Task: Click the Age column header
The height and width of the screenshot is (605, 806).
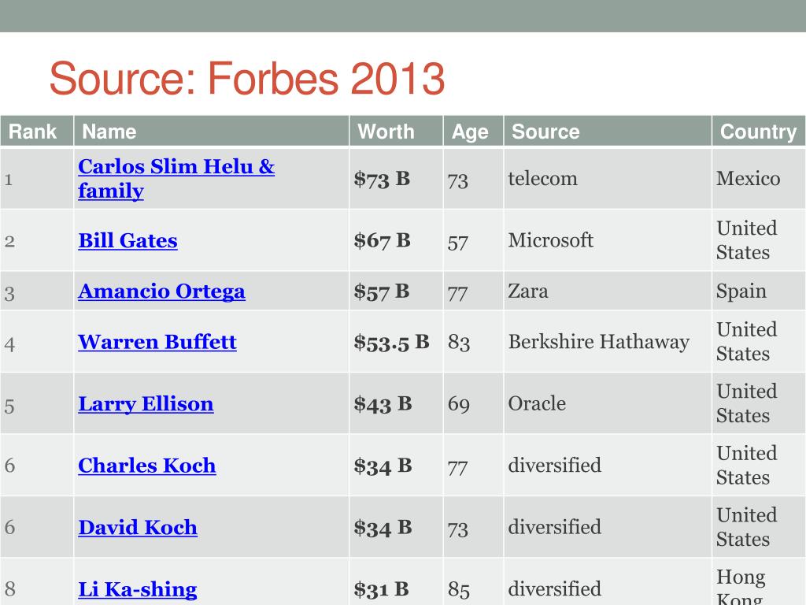Action: [x=473, y=132]
